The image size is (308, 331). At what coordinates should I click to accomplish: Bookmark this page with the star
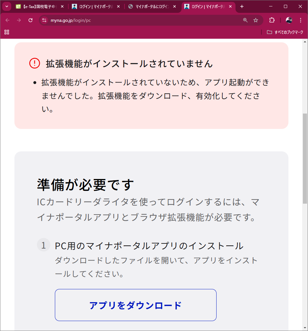(x=256, y=20)
